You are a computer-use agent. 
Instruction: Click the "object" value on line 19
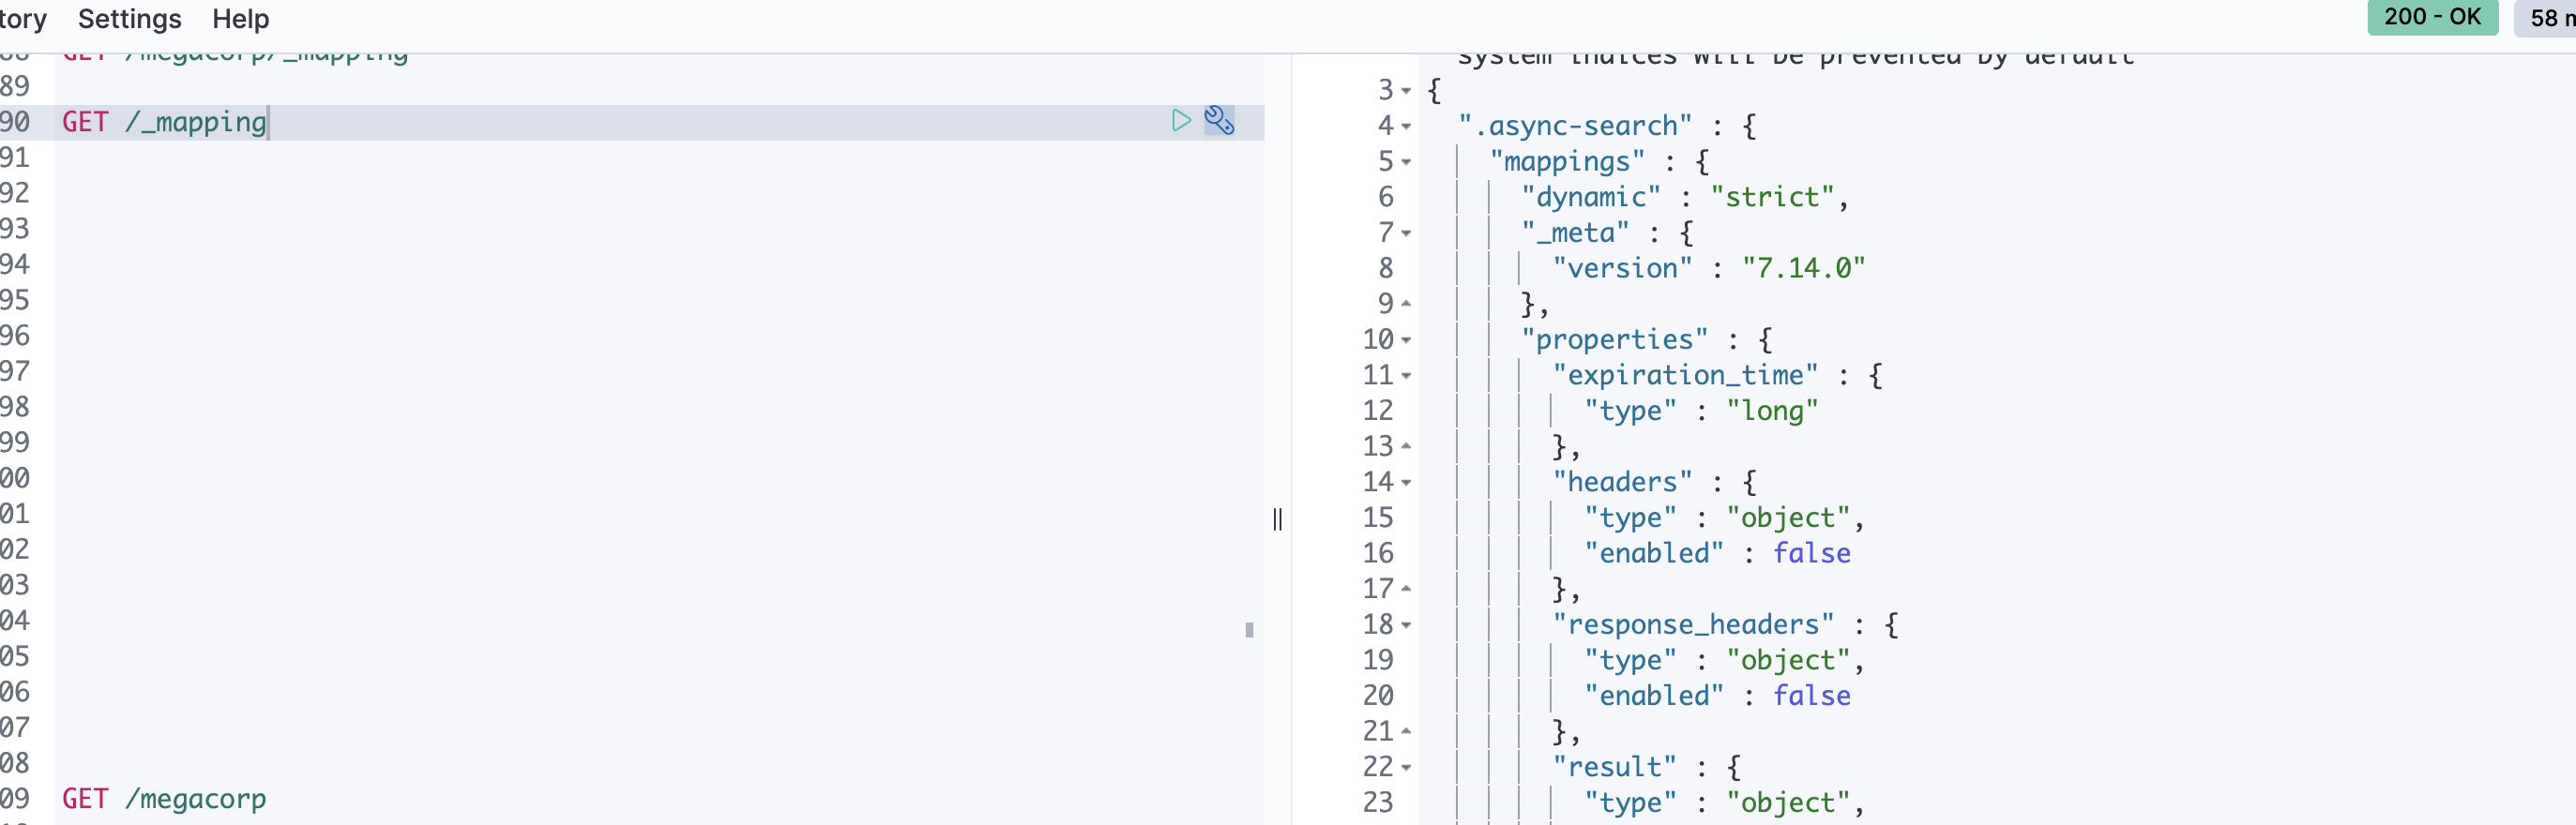[x=1787, y=661]
